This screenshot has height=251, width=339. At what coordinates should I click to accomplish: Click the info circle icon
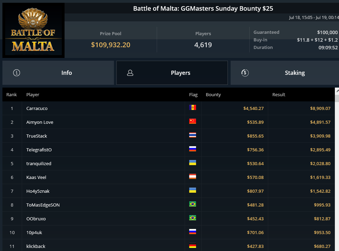17,73
